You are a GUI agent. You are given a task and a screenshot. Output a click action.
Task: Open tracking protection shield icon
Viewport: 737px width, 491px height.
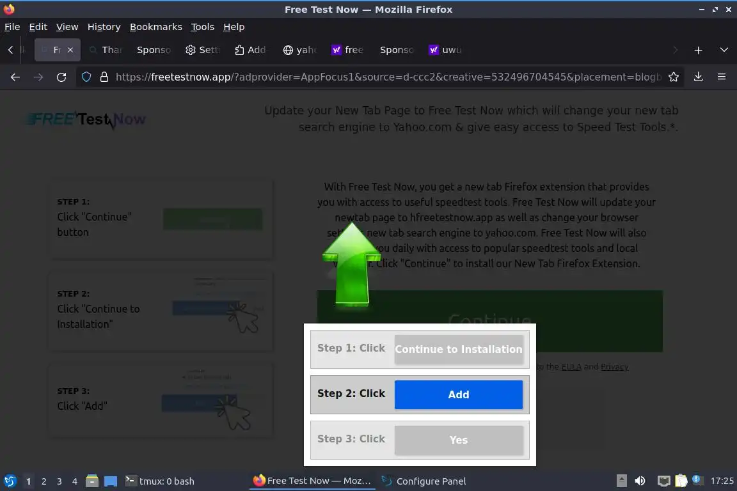pyautogui.click(x=86, y=77)
